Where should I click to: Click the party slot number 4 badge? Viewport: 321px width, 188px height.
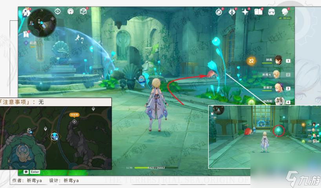[288, 102]
